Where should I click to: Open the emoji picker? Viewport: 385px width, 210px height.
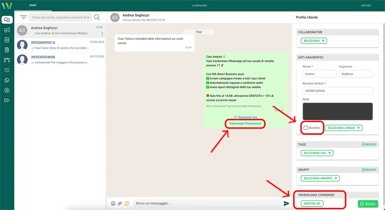point(113,203)
